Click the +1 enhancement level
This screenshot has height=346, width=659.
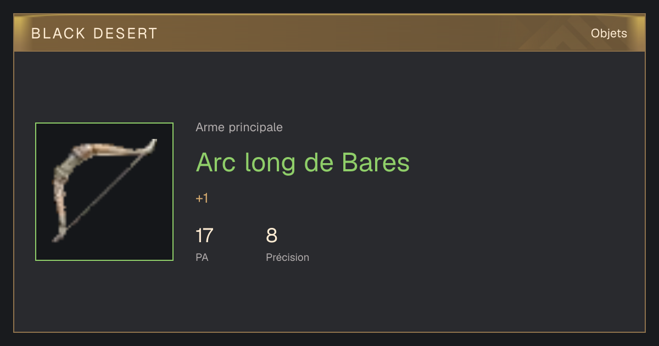click(202, 198)
